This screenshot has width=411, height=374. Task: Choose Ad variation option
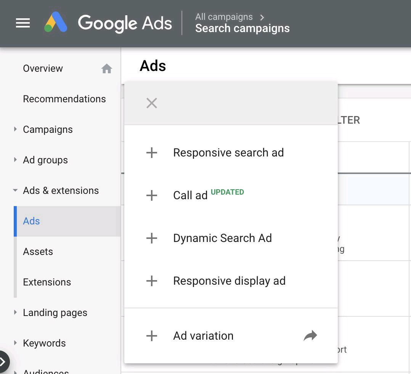[x=231, y=336]
